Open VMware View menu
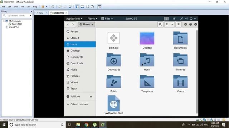This screenshot has width=229, height=128. [16, 7]
